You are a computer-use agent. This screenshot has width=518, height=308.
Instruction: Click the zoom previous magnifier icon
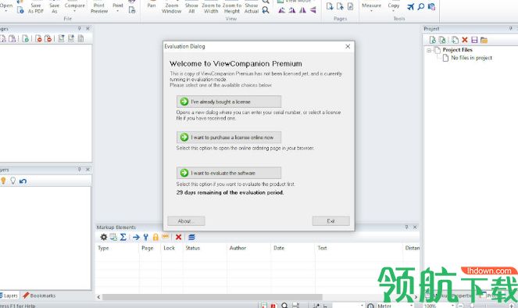[x=266, y=10]
